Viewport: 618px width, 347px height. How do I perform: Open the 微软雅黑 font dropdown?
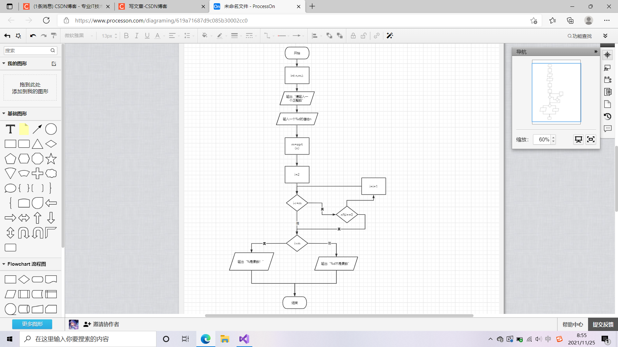[79, 36]
